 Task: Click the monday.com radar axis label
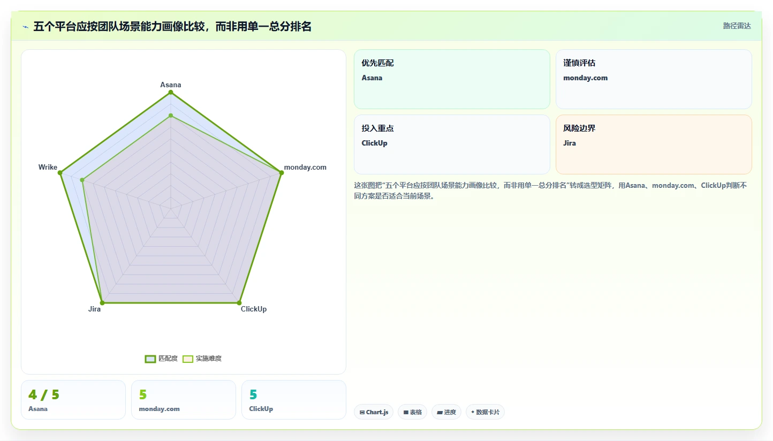[305, 167]
